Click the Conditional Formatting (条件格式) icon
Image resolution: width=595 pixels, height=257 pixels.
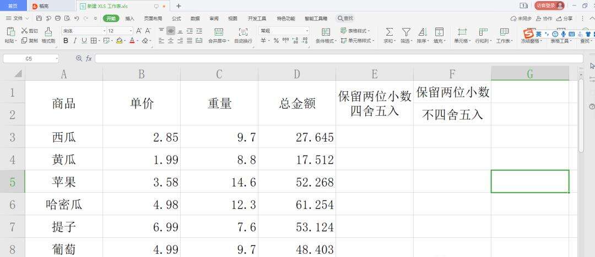click(326, 31)
